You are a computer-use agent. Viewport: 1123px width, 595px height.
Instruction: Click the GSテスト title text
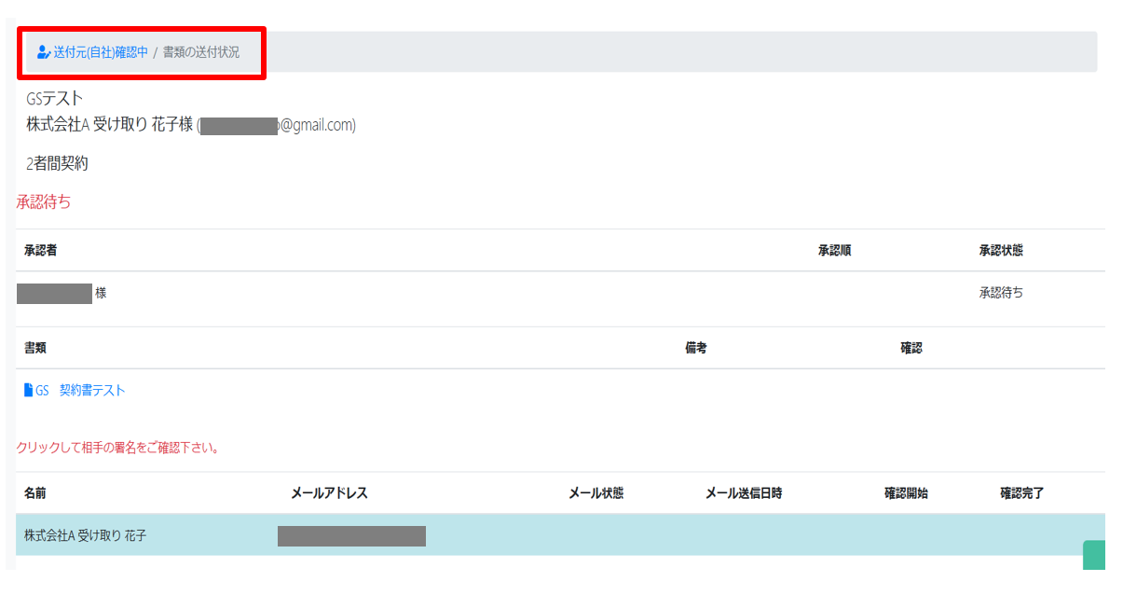[55, 98]
